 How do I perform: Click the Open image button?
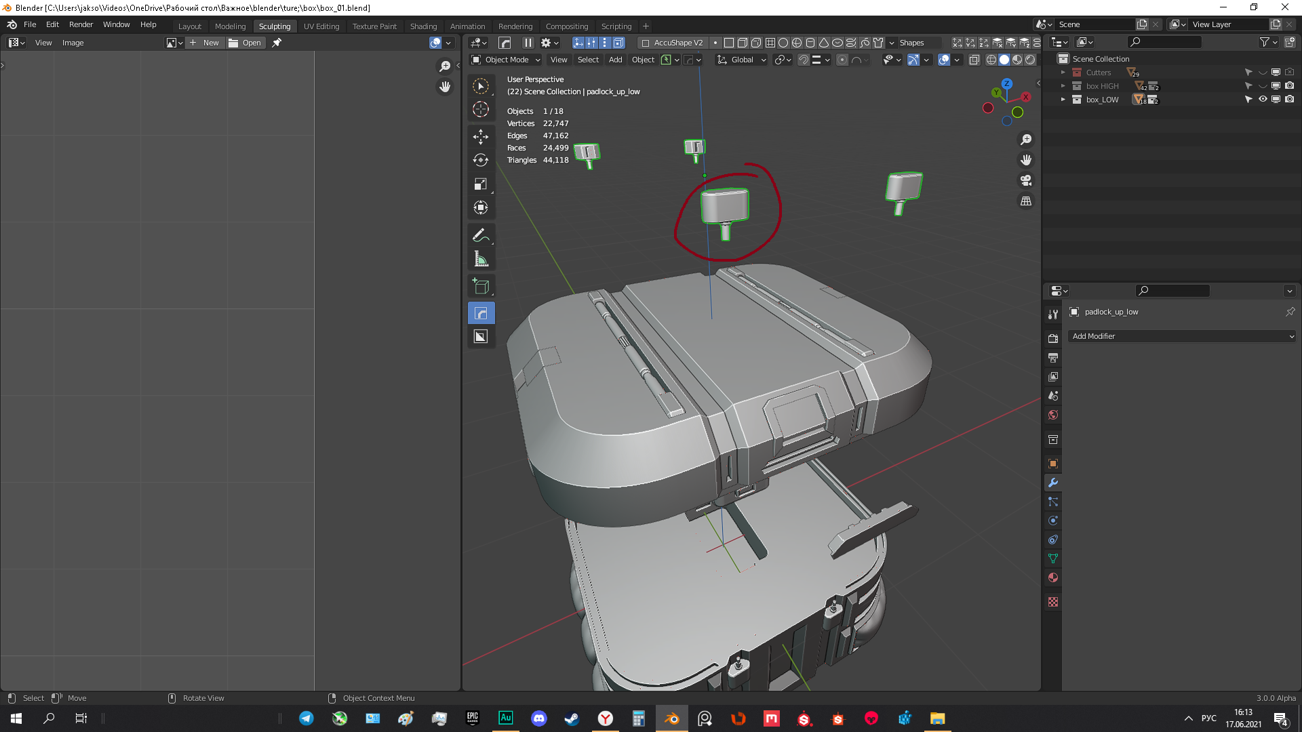point(245,43)
